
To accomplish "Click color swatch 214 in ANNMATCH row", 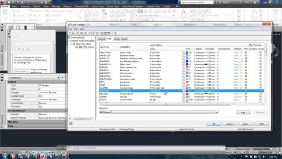I will click(187, 64).
